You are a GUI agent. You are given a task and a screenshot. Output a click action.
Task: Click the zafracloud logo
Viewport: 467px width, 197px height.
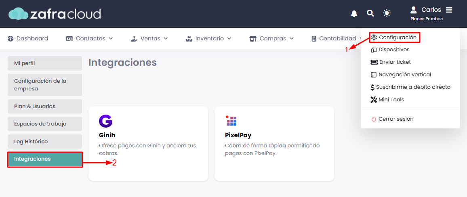[x=55, y=14]
